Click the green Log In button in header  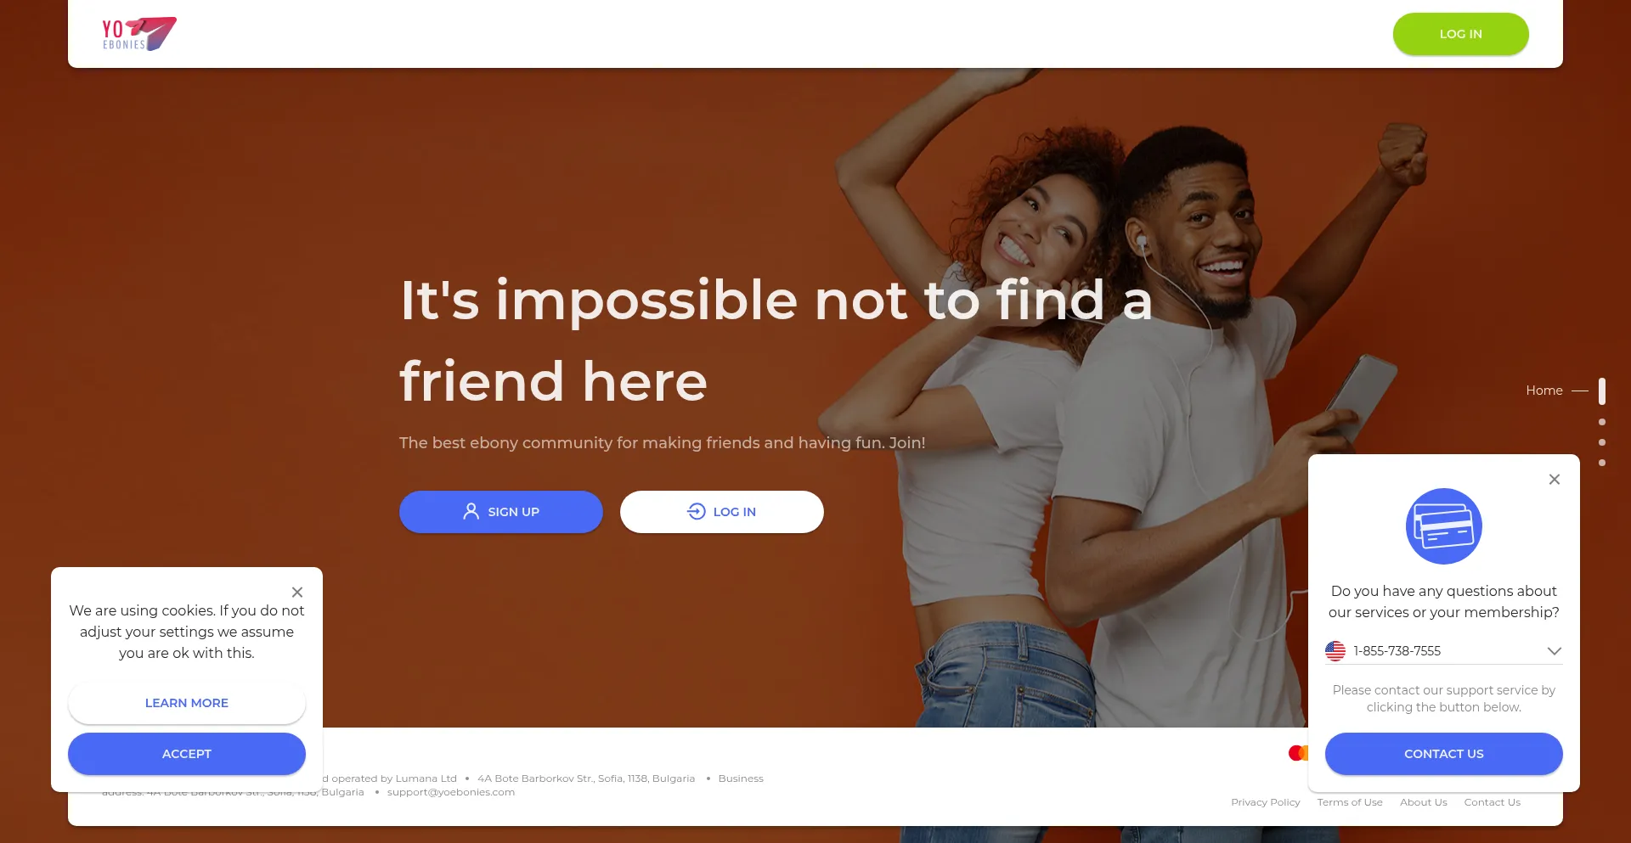pyautogui.click(x=1461, y=34)
